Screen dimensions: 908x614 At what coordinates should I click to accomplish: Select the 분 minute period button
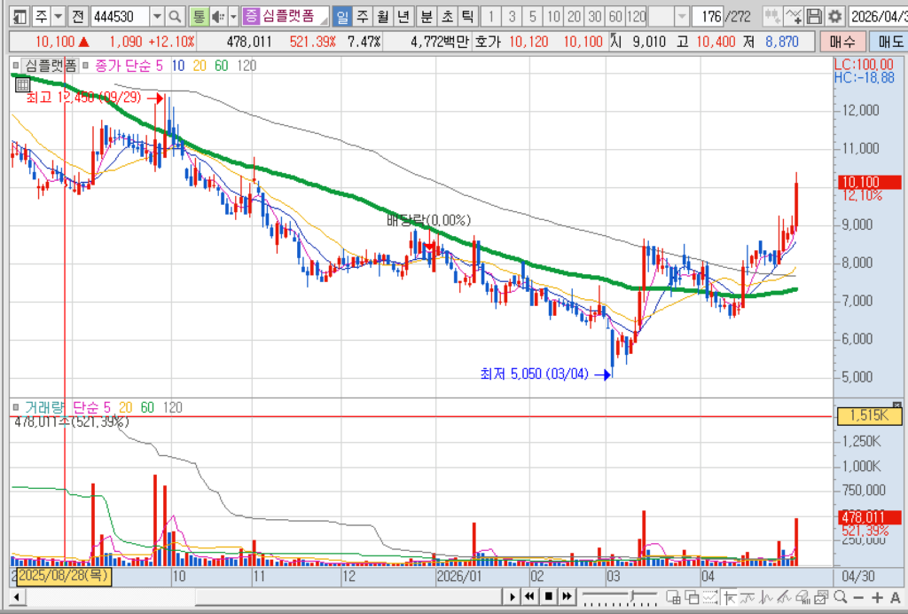[426, 16]
